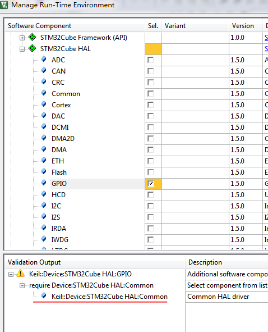The height and width of the screenshot is (332, 268).
Task: Collapse the Keil::Device:STM32Cube HAL:GPIO validation node
Action: [11, 274]
